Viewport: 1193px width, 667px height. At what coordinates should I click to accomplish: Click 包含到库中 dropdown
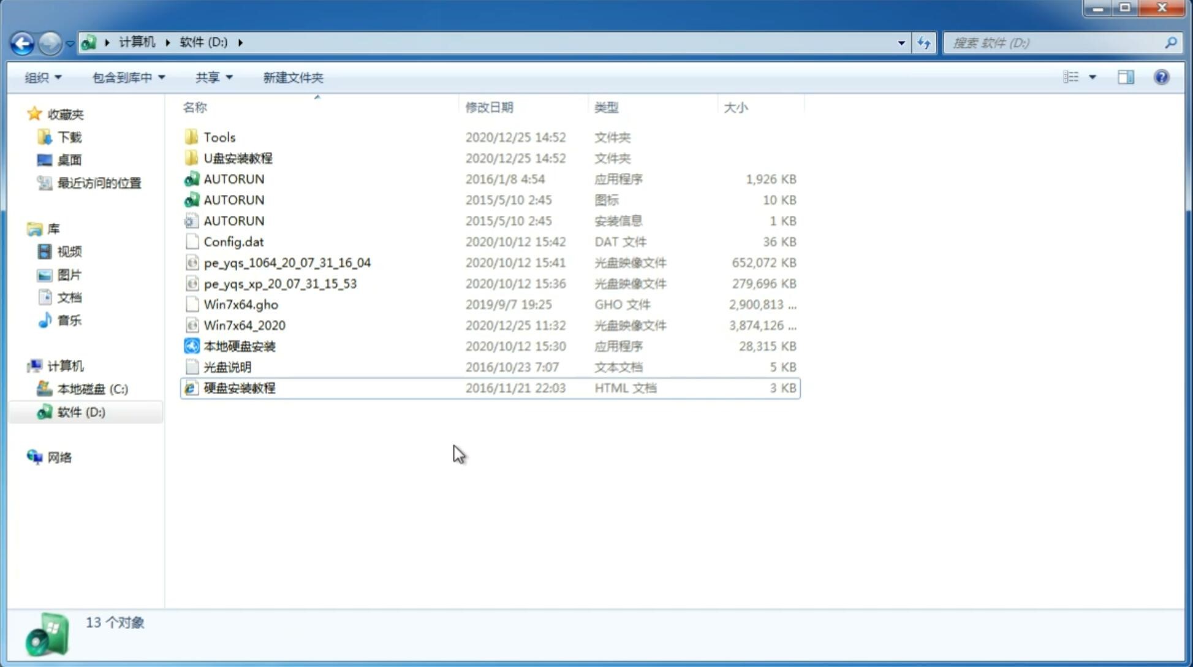click(x=126, y=77)
